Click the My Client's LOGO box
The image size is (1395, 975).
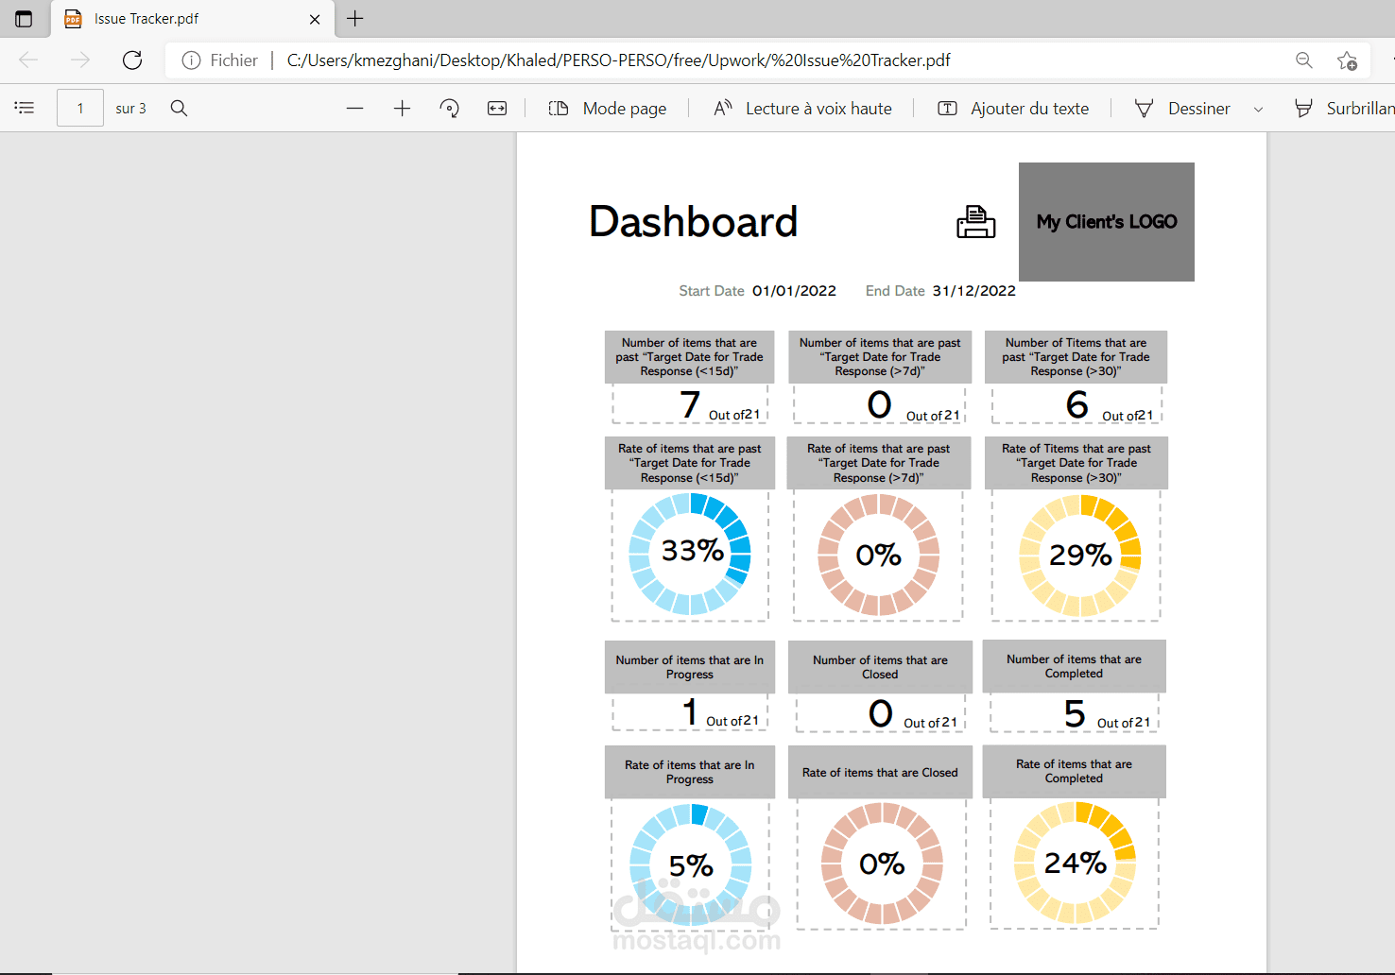click(1107, 222)
